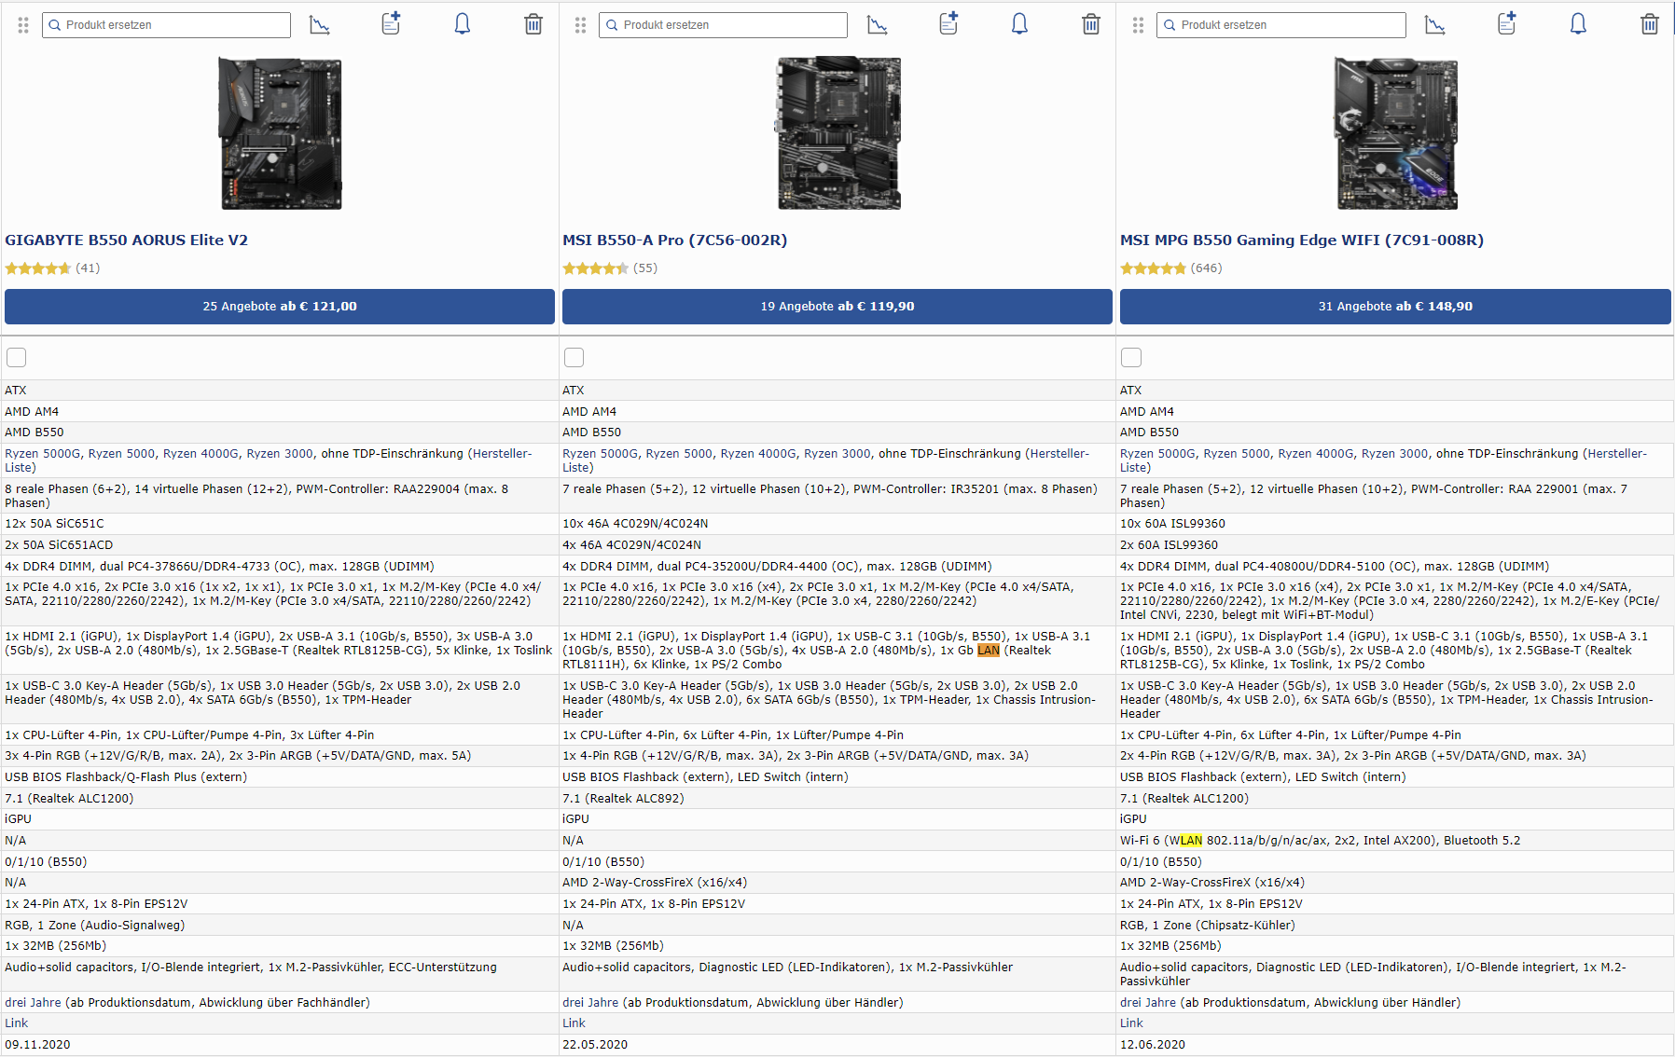1675x1057 pixels.
Task: Select '12x 50A SiC651C' text in GIGABYTE column
Action: (54, 524)
